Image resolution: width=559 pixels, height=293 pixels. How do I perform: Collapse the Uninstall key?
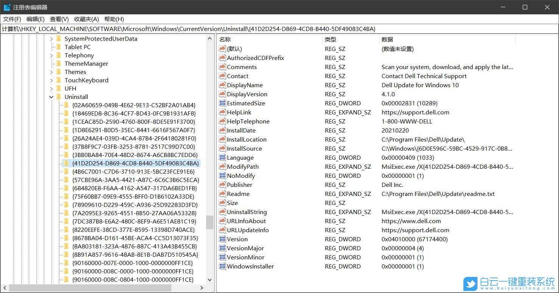pos(51,97)
